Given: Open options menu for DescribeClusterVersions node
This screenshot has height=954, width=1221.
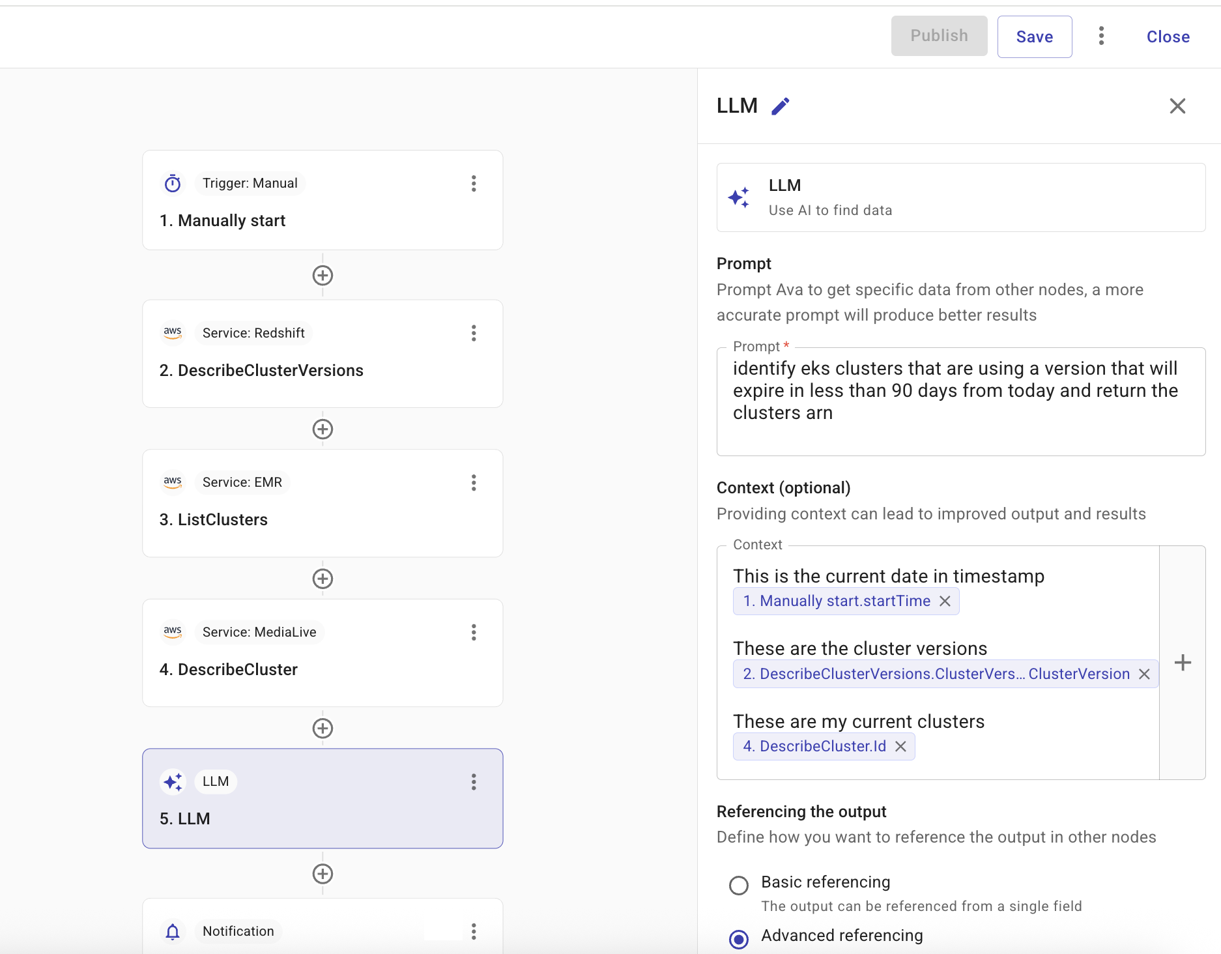Looking at the screenshot, I should tap(474, 334).
